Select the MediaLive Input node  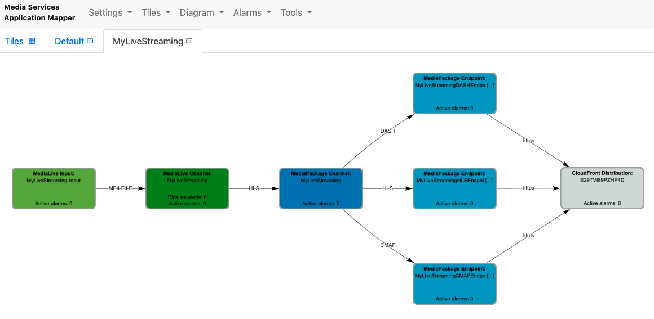coord(54,188)
